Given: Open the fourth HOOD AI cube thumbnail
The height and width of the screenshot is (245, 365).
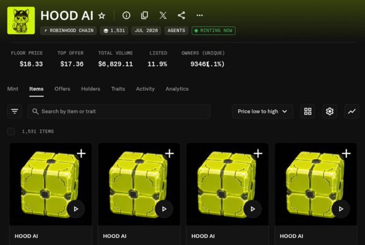Looking at the screenshot, I should [316, 184].
